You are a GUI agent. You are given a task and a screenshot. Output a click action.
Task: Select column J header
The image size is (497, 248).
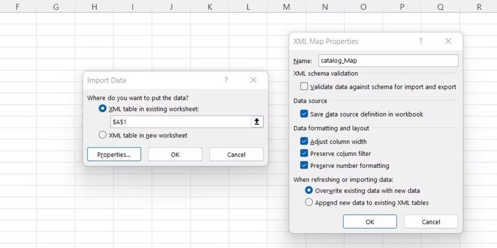pyautogui.click(x=171, y=7)
